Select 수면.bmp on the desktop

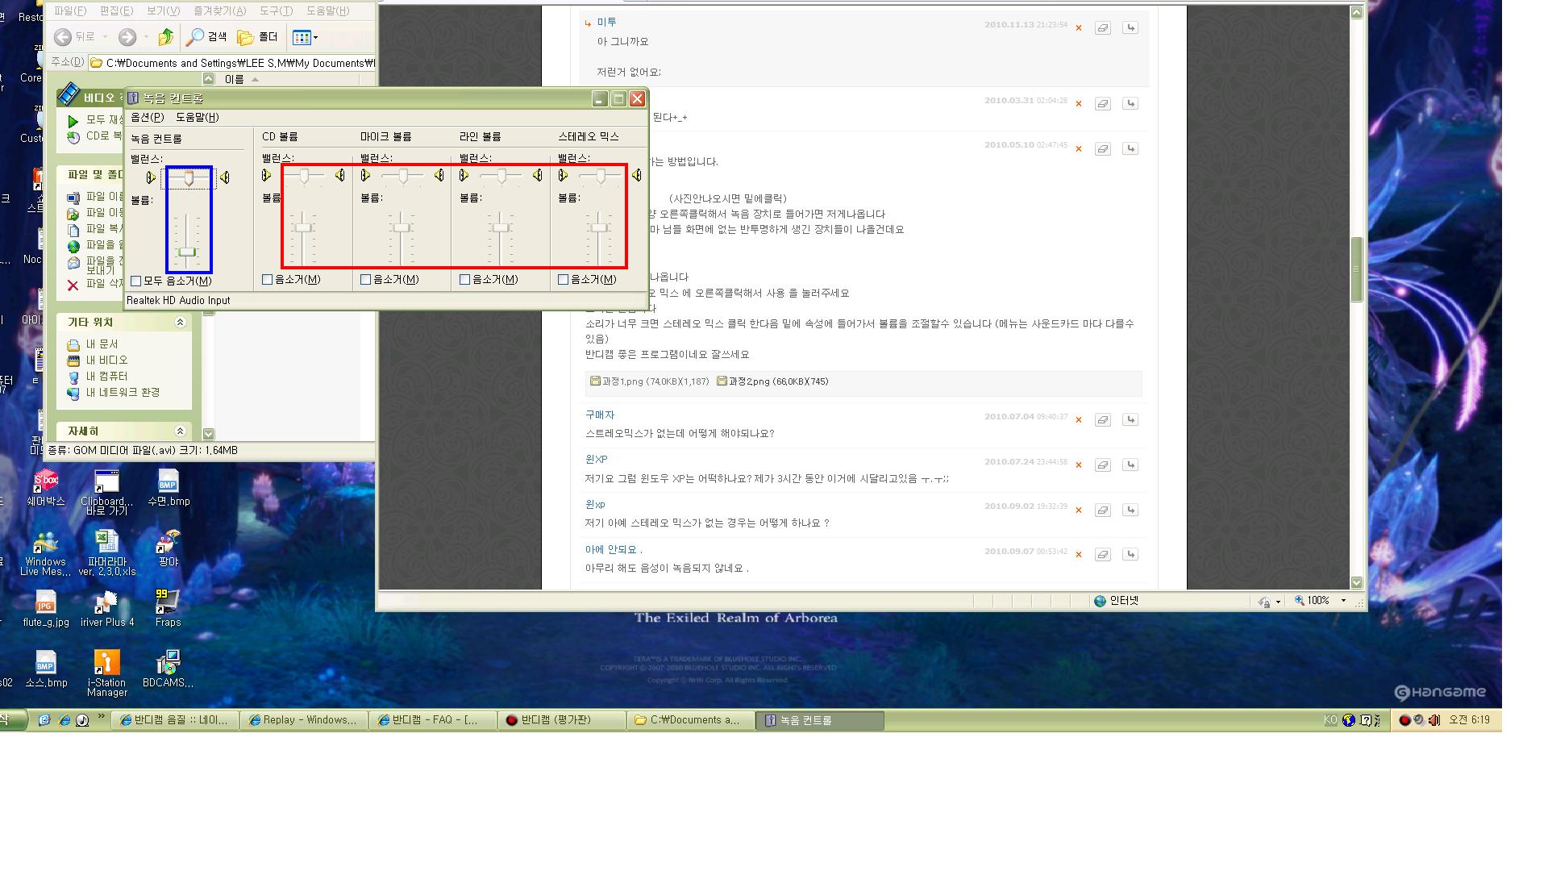click(x=169, y=488)
